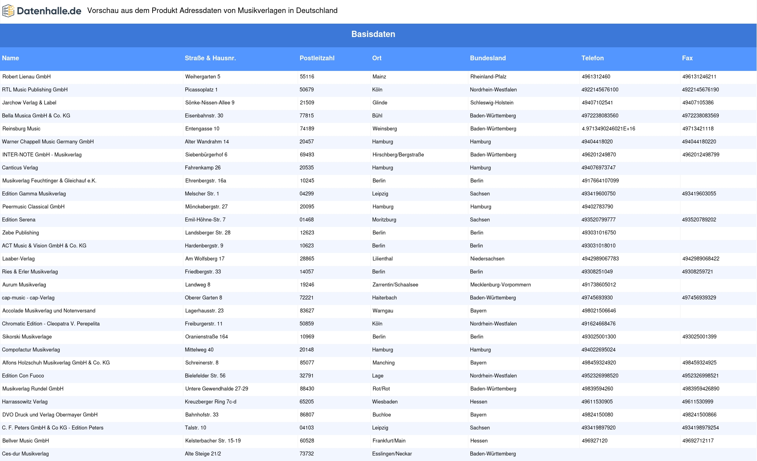Viewport: 757px width, 461px height.
Task: Select Ces-dur Musikverlag
Action: 26,454
